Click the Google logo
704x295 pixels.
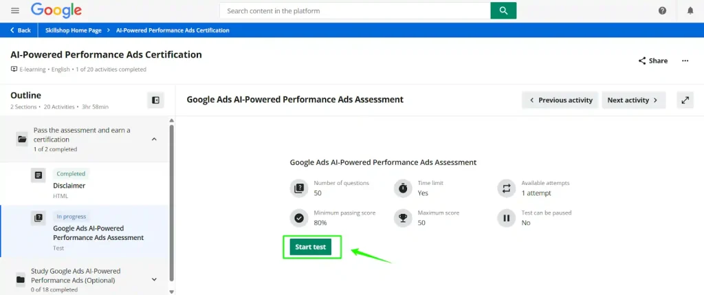56,10
